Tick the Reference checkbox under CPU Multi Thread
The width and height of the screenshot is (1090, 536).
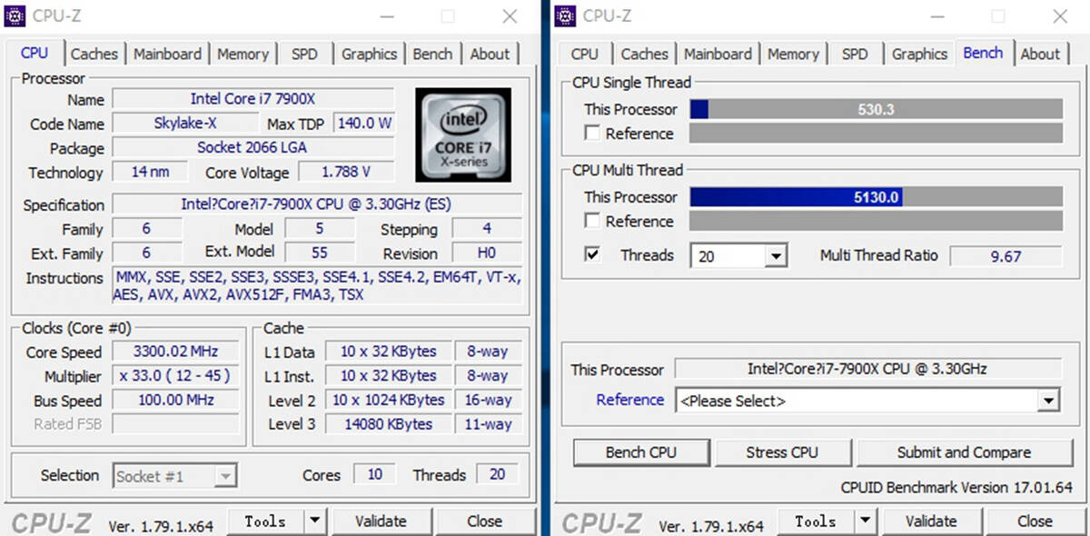coord(592,221)
